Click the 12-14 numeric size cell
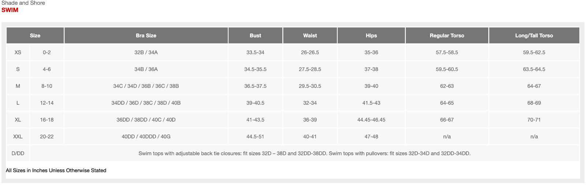This screenshot has height=186, width=586. tap(47, 103)
